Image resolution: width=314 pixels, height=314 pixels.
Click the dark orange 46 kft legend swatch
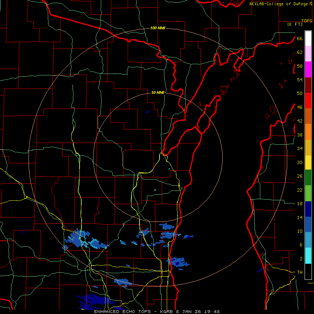pyautogui.click(x=308, y=116)
